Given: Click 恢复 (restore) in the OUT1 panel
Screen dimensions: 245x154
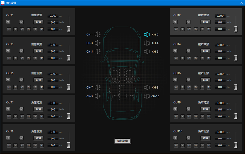Looking at the screenshot, I should click(39, 22).
